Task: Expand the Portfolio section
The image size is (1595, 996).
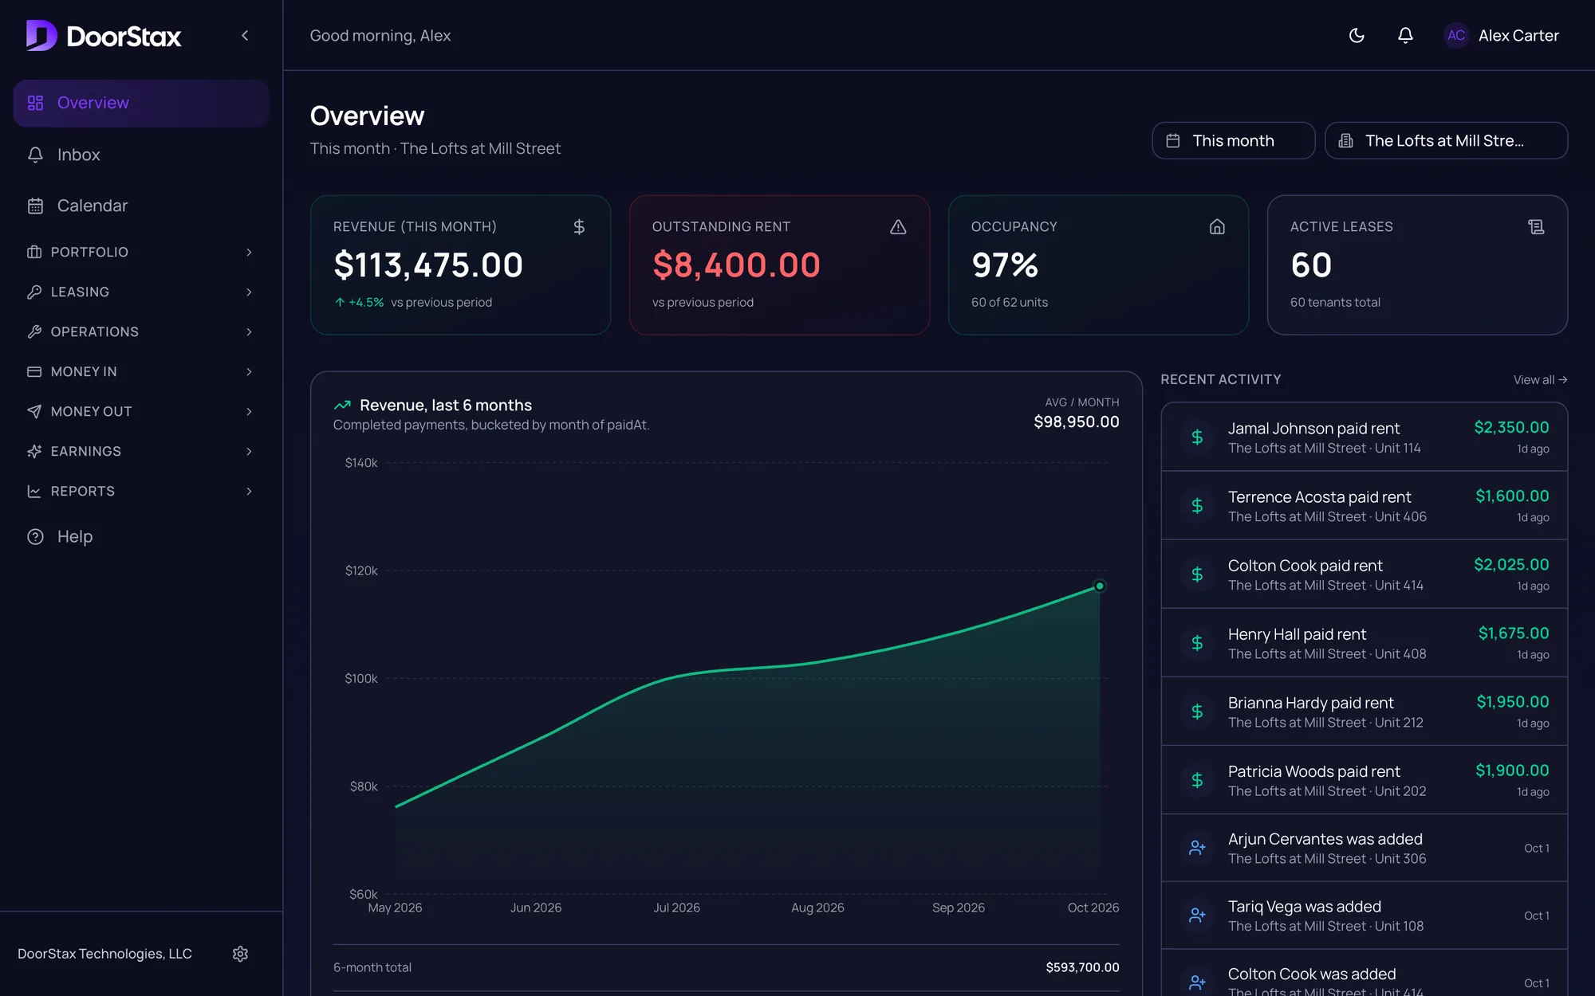Action: (141, 252)
